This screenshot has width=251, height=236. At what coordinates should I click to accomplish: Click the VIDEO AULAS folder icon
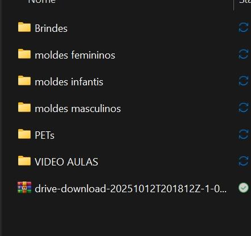coord(24,161)
